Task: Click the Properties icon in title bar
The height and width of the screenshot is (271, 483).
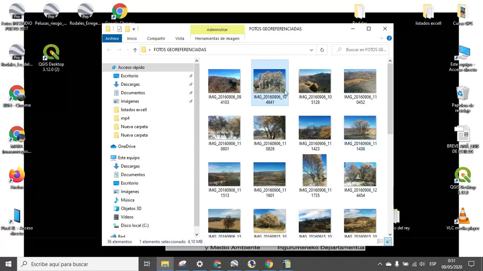Action: [x=119, y=29]
